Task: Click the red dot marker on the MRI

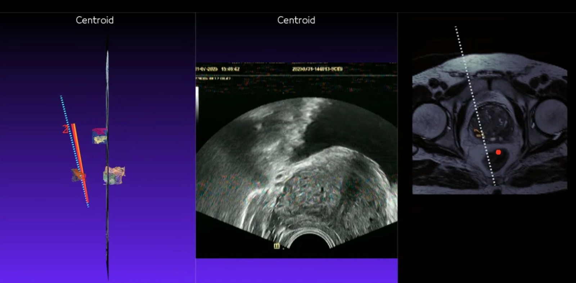Action: point(498,152)
